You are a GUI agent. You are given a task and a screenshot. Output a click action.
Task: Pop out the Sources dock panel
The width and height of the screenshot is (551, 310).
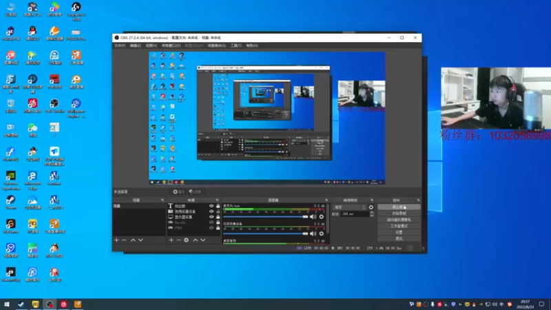[x=217, y=200]
